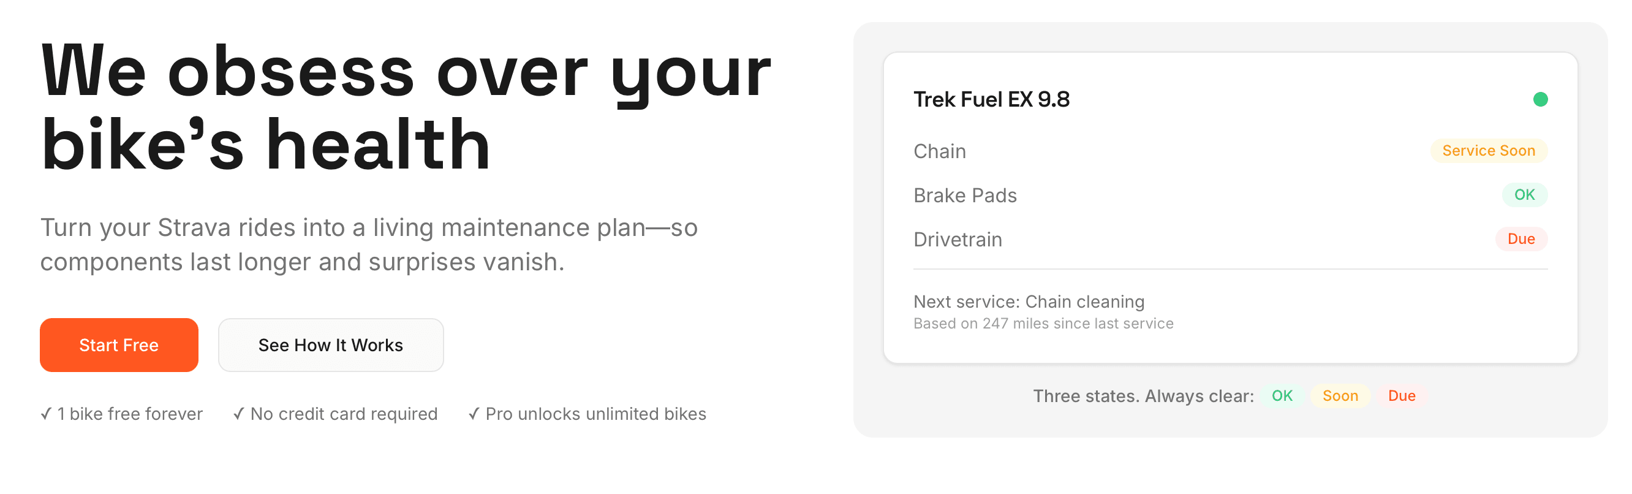
Task: Click the 'No credit card required' text
Action: click(x=342, y=414)
